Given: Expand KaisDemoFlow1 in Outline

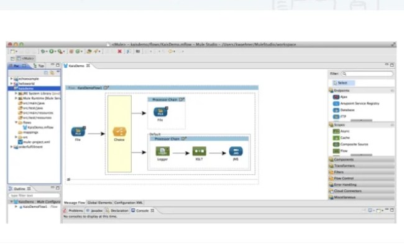Looking at the screenshot, I should (x=16, y=207).
